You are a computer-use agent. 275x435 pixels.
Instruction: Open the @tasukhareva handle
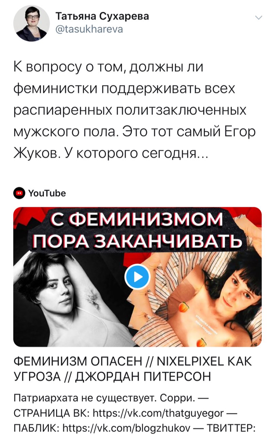coord(89,30)
